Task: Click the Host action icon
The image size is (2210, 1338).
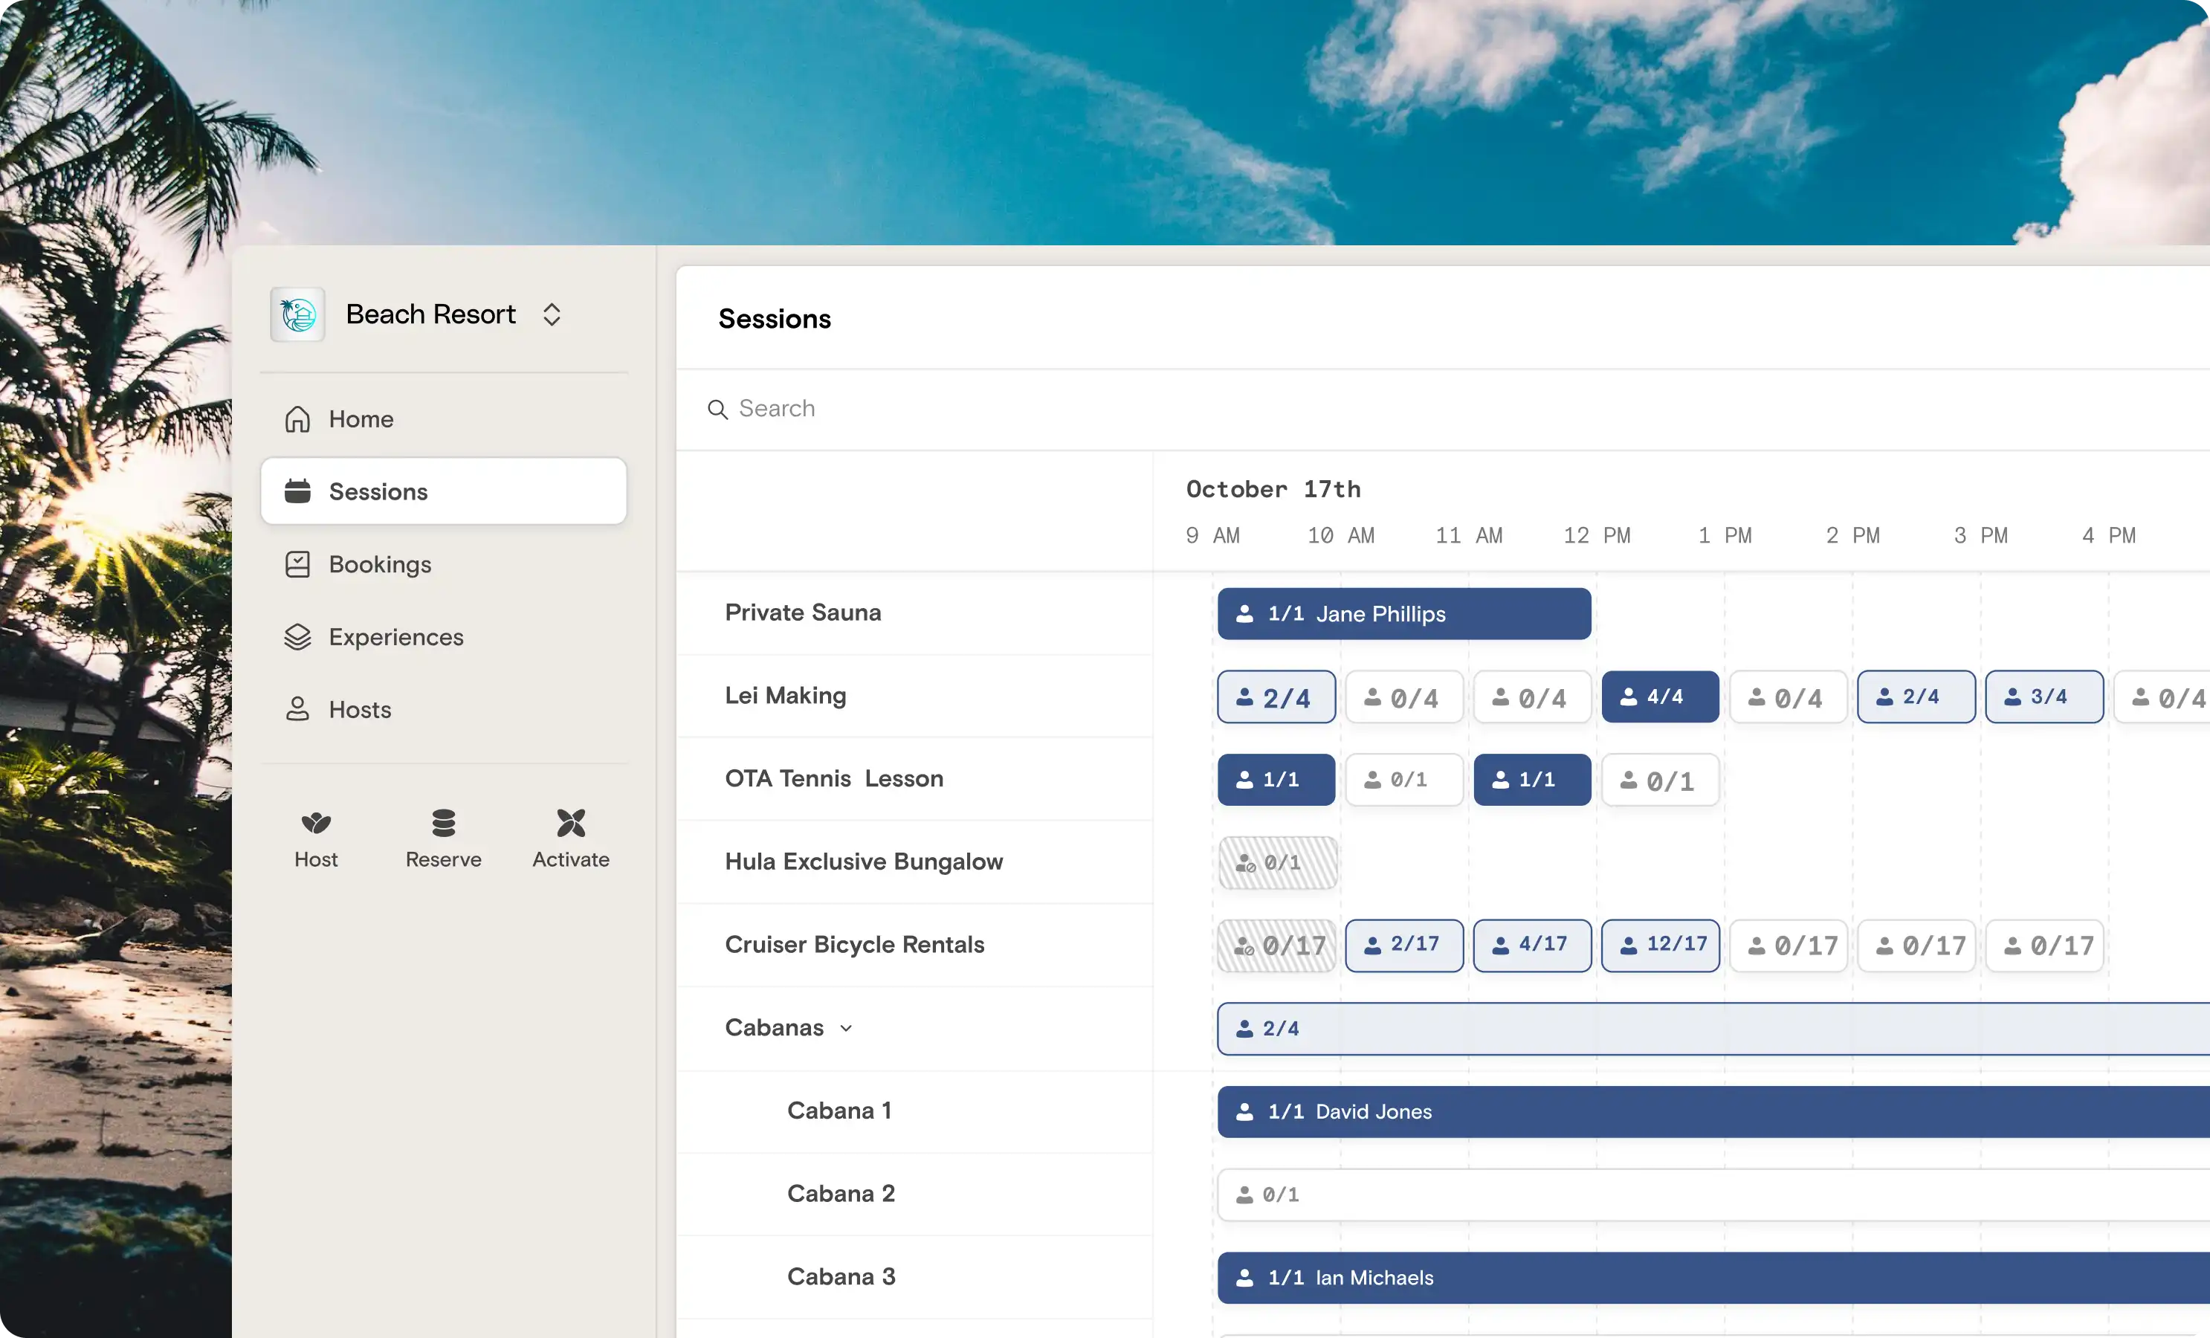Action: coord(316,824)
